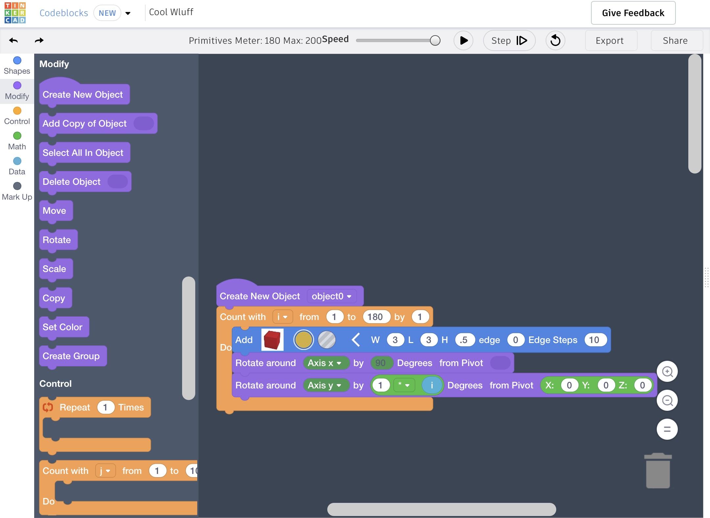Switch to the Math category

[17, 141]
